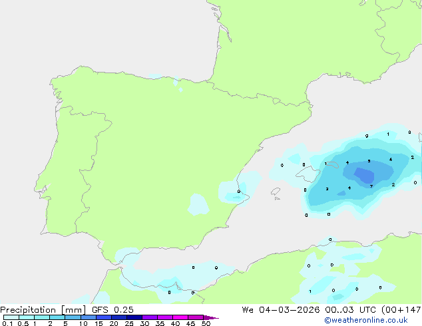422x326 pixels.
Task: Select the 0.1–0.5 mm legend color
Action: [x=11, y=317]
